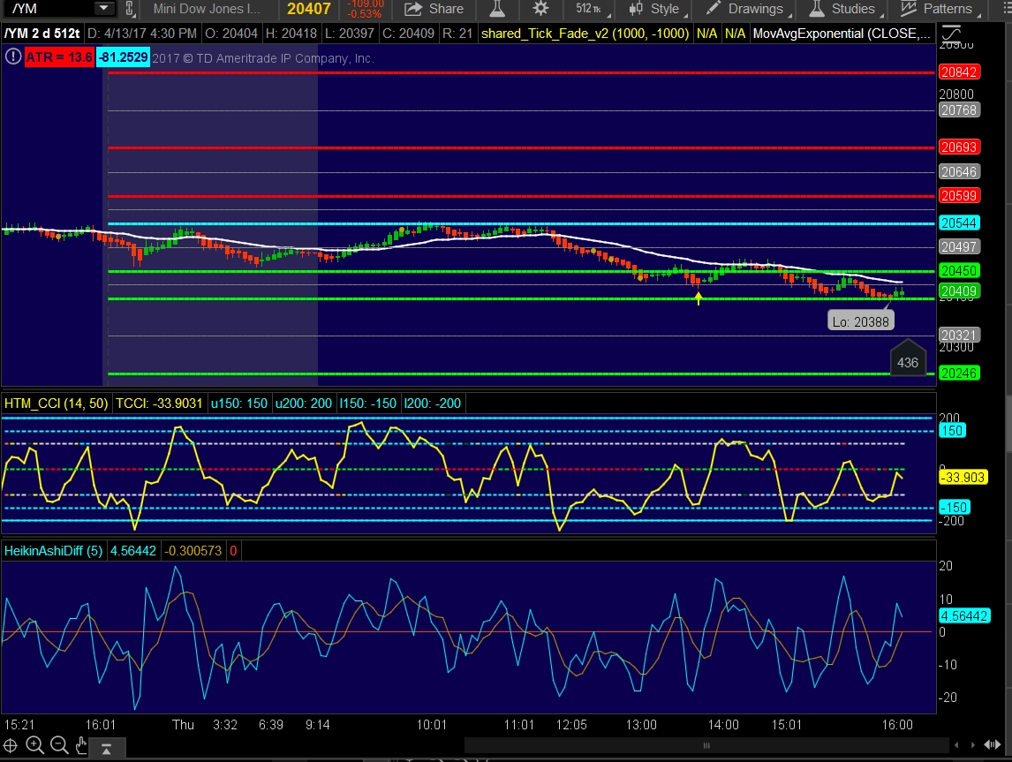Click the red 20842 price level label
The height and width of the screenshot is (762, 1012).
point(958,73)
